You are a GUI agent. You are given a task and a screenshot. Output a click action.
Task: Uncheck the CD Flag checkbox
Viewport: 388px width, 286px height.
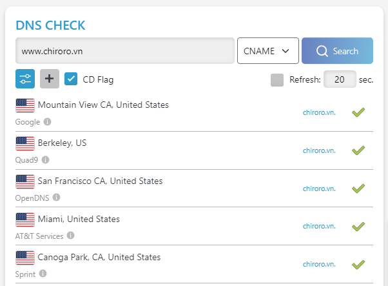72,79
